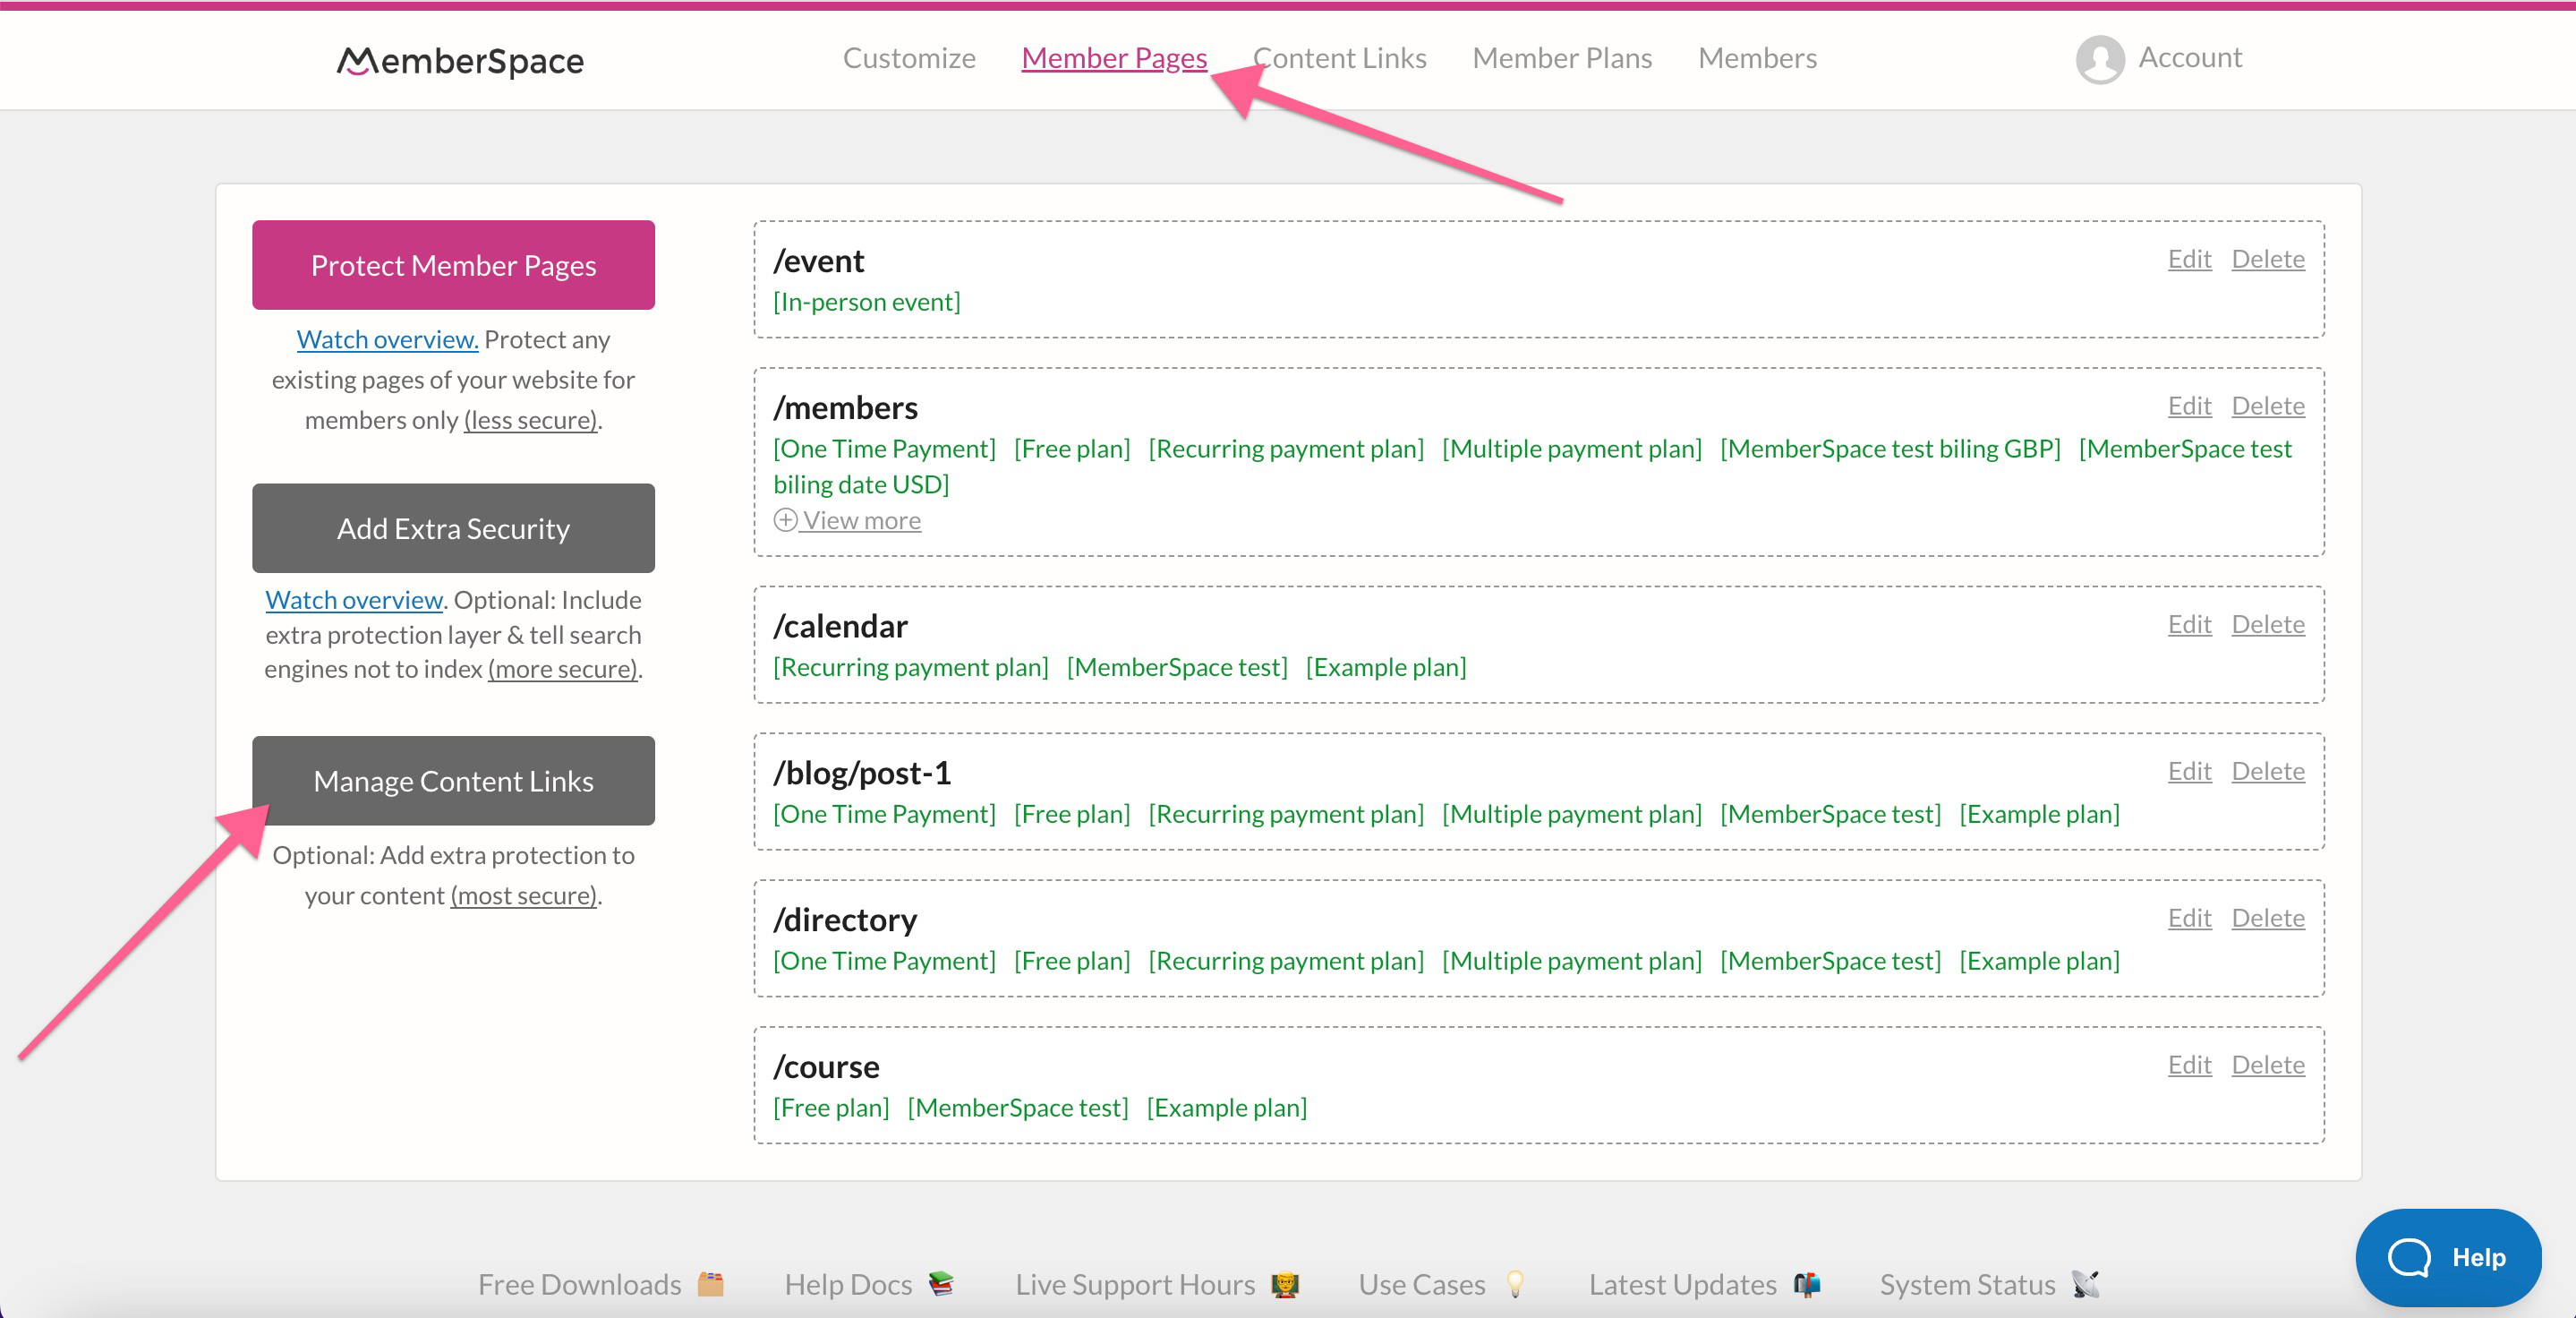Screen dimensions: 2576x1318
Task: Click the (most secure) link
Action: 524,895
